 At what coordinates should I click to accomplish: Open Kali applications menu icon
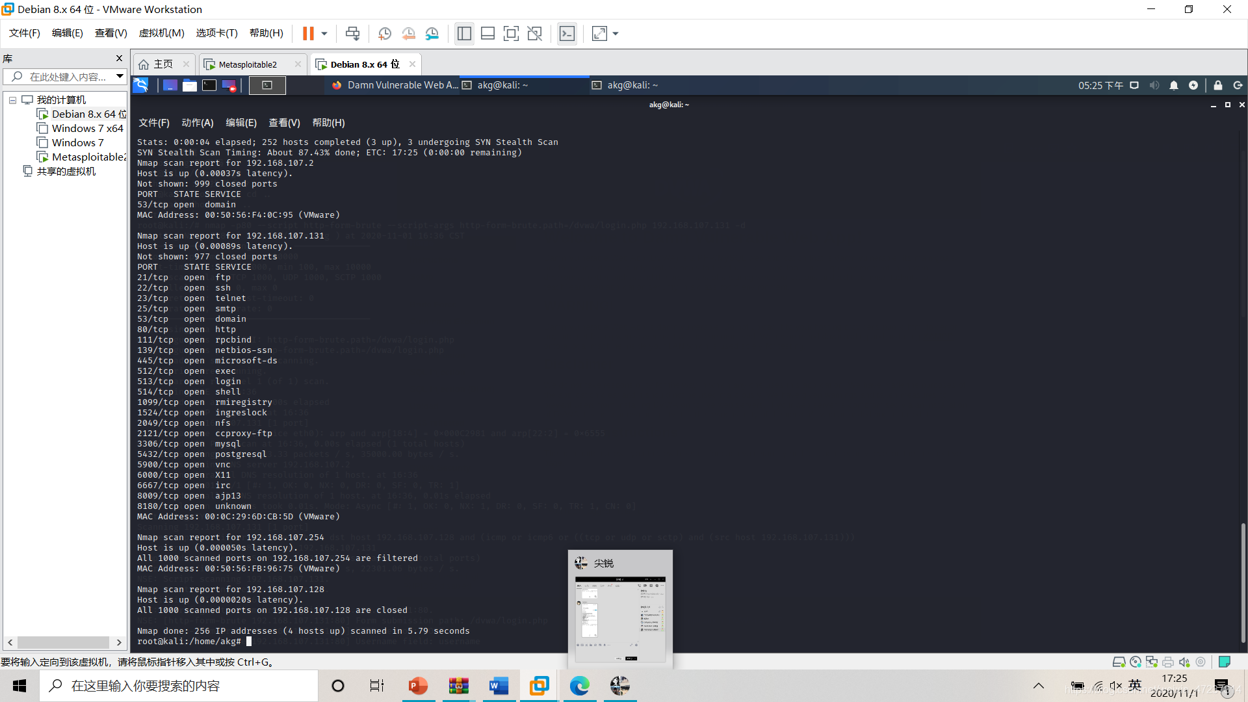[x=140, y=85]
